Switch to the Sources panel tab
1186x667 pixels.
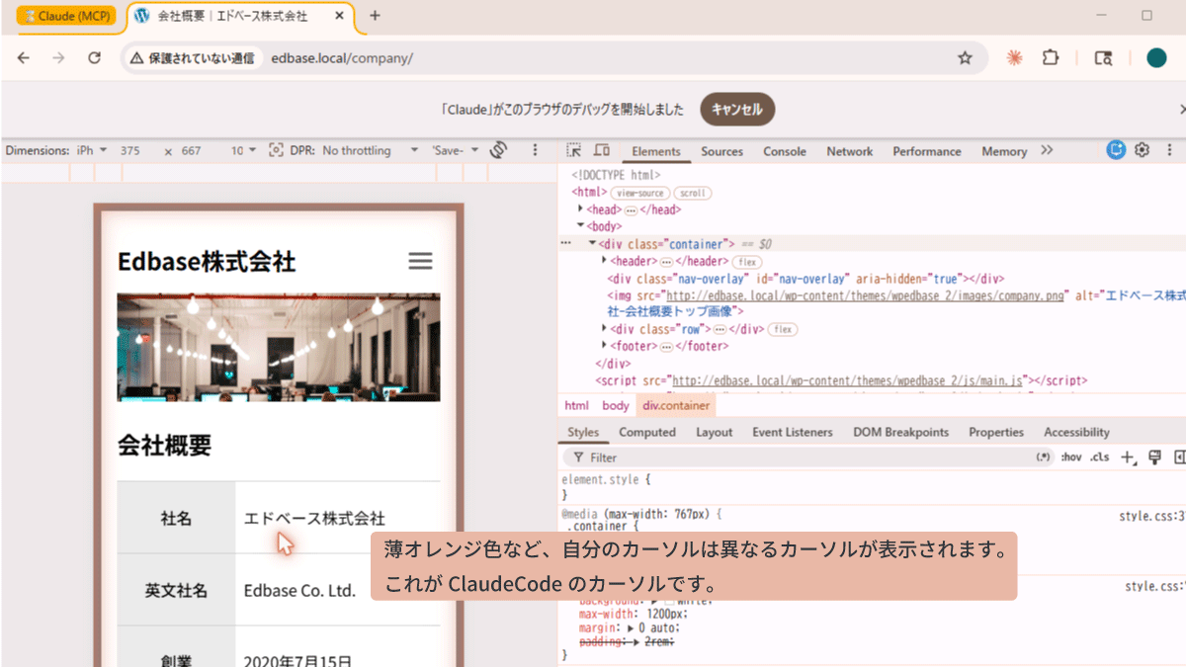(721, 151)
